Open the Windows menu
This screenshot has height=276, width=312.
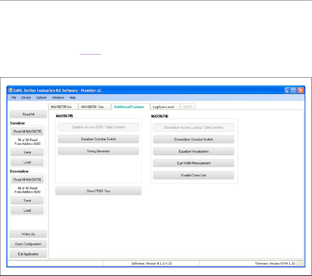click(58, 97)
